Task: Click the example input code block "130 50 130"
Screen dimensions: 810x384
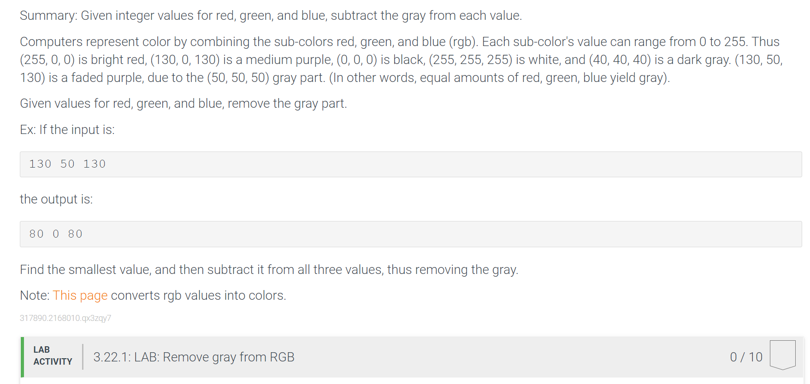Action: click(410, 164)
